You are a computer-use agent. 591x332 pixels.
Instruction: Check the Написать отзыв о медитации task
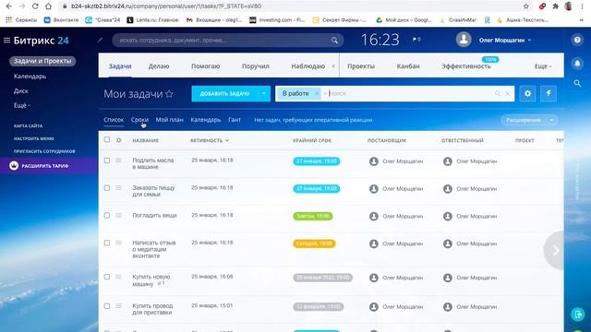107,243
